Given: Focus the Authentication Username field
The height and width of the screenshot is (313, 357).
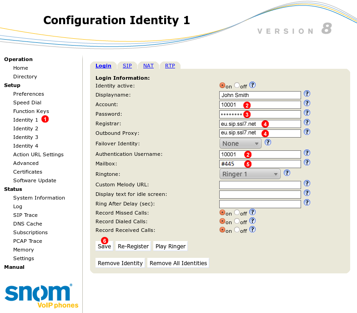Looking at the screenshot, I should 260,154.
